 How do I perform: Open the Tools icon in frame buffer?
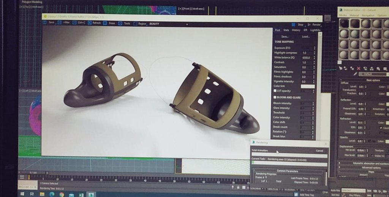click(x=120, y=23)
